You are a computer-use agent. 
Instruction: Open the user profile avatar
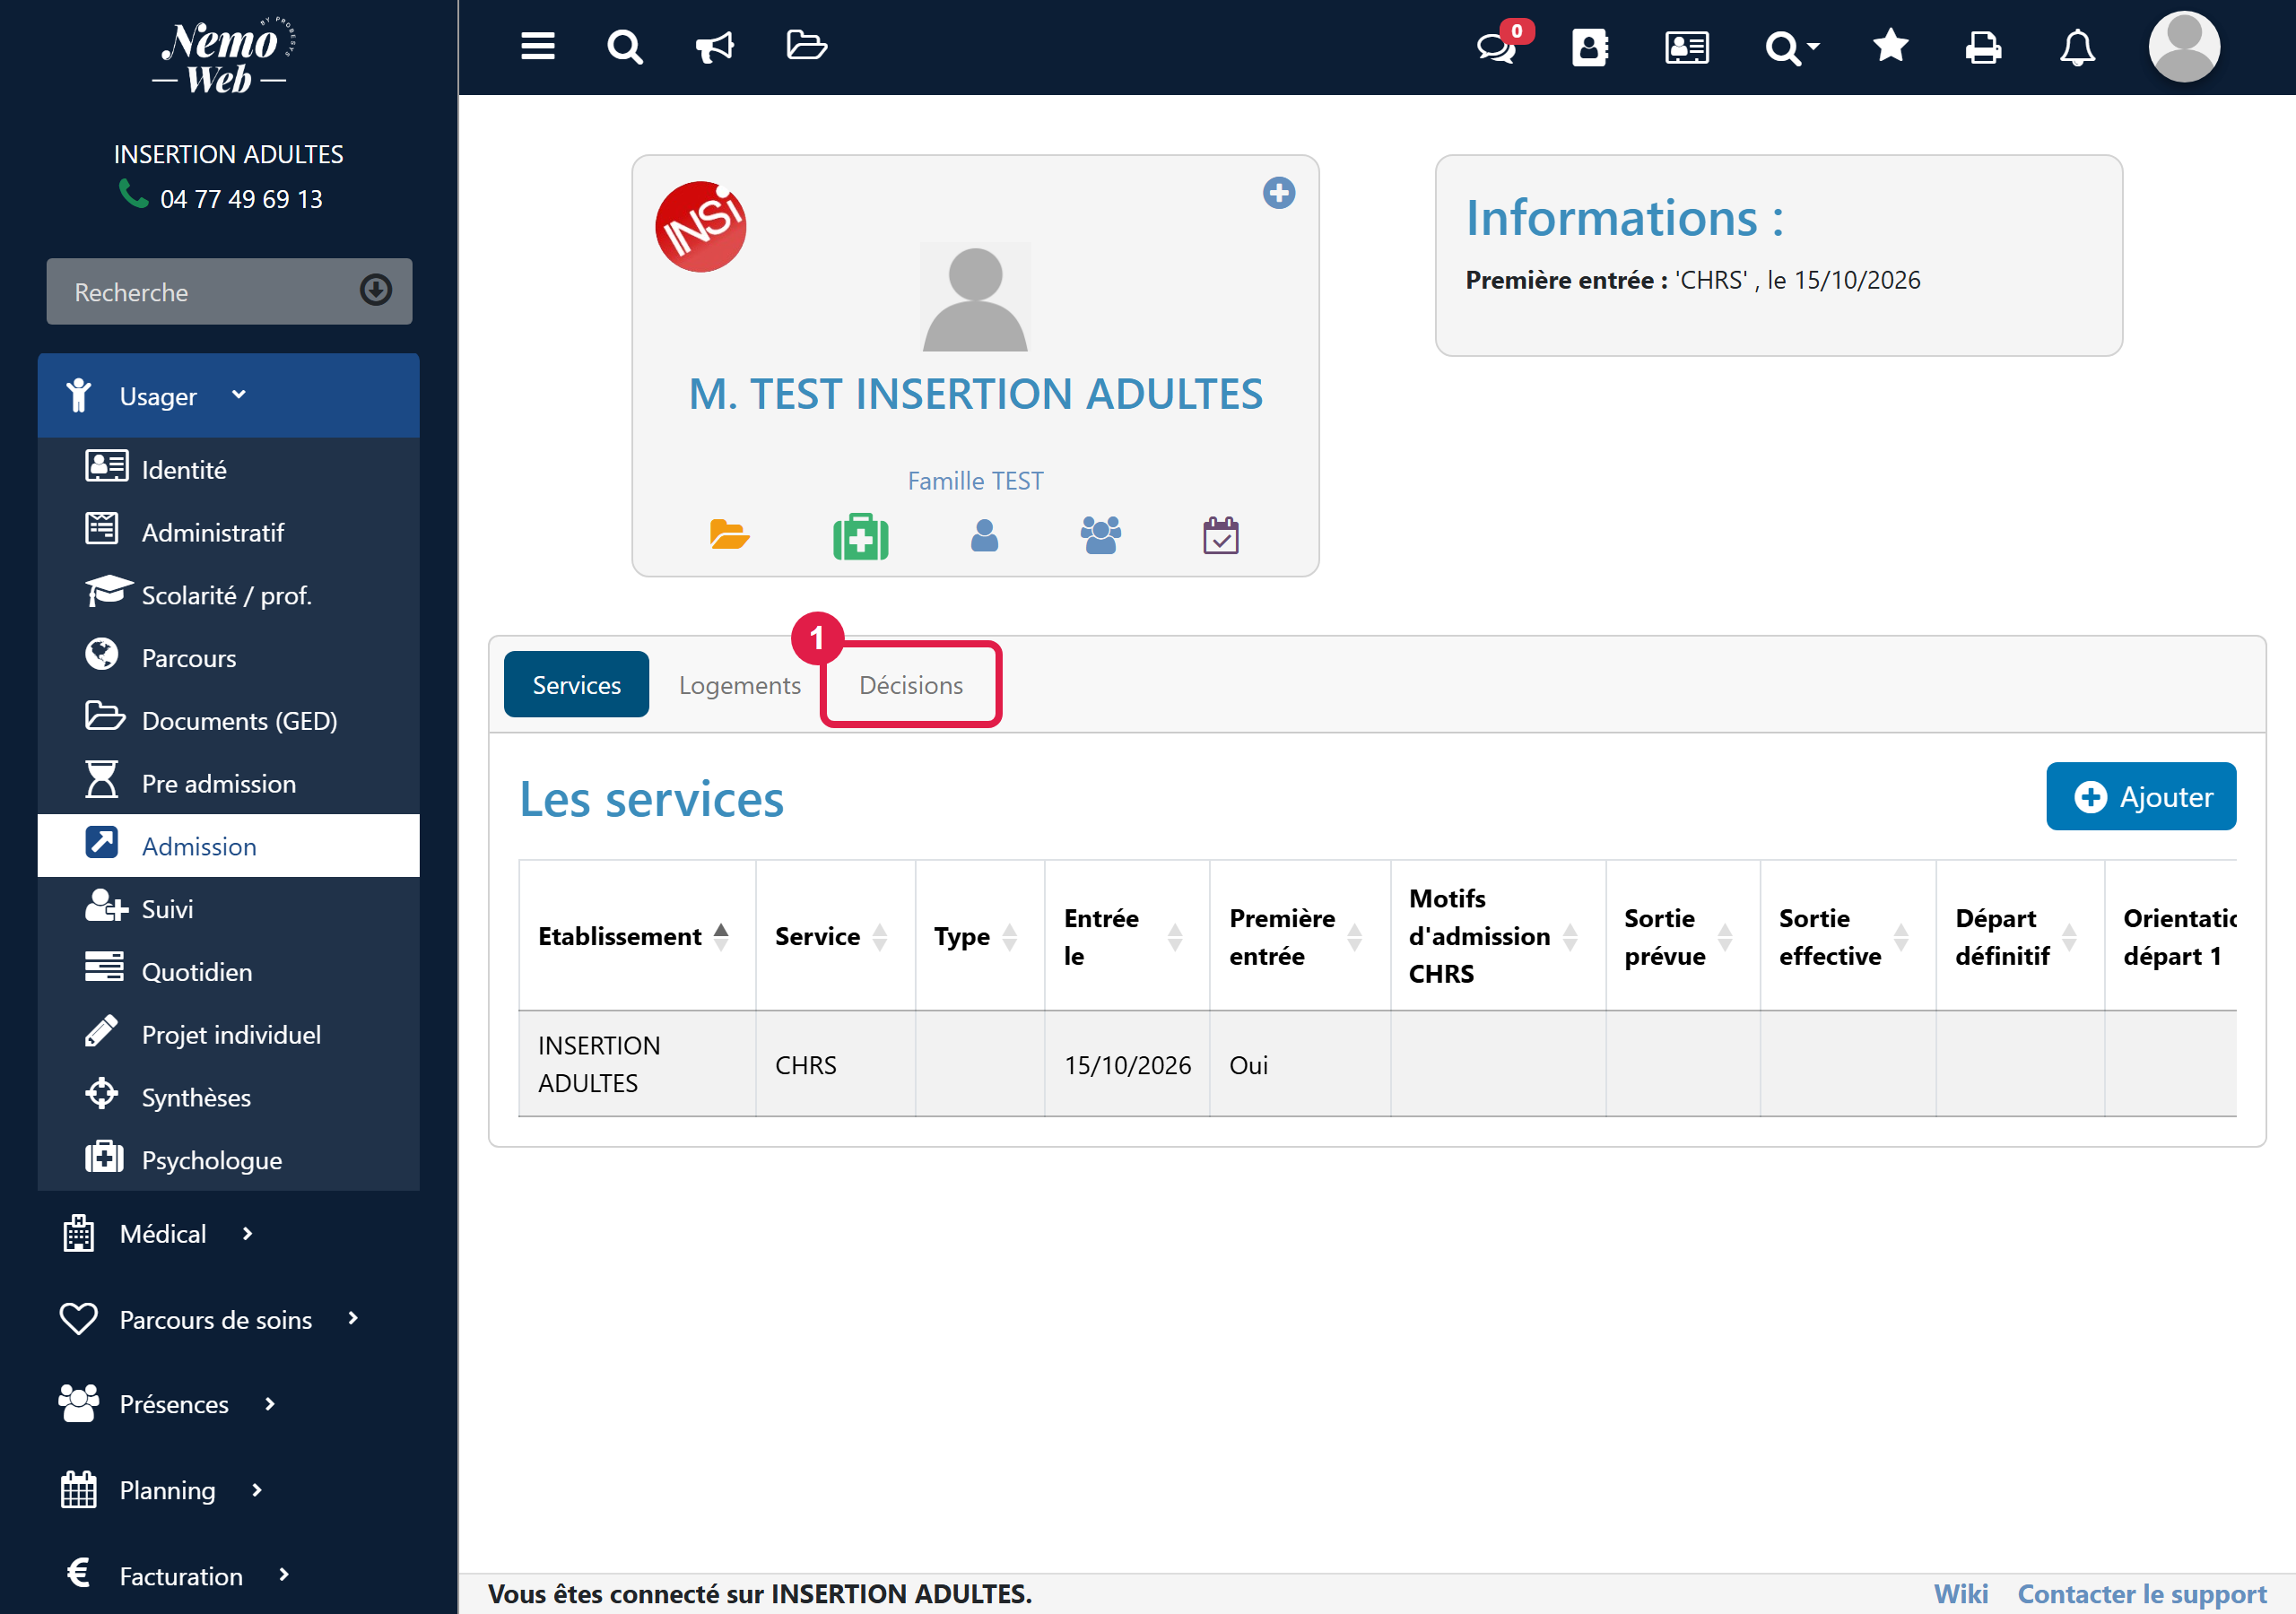[2184, 47]
